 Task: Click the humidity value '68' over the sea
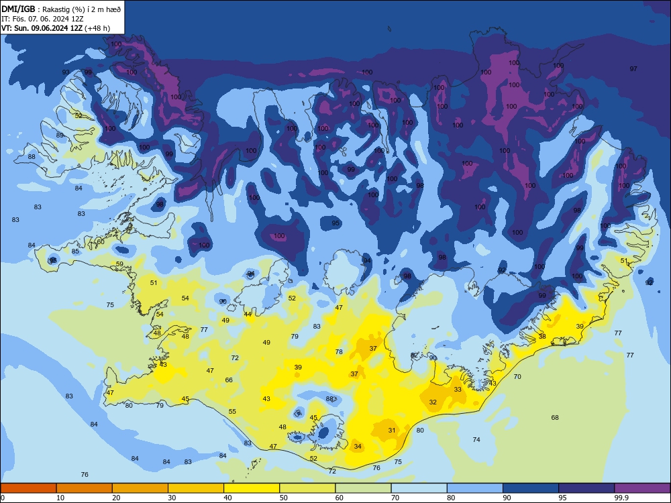click(x=555, y=417)
